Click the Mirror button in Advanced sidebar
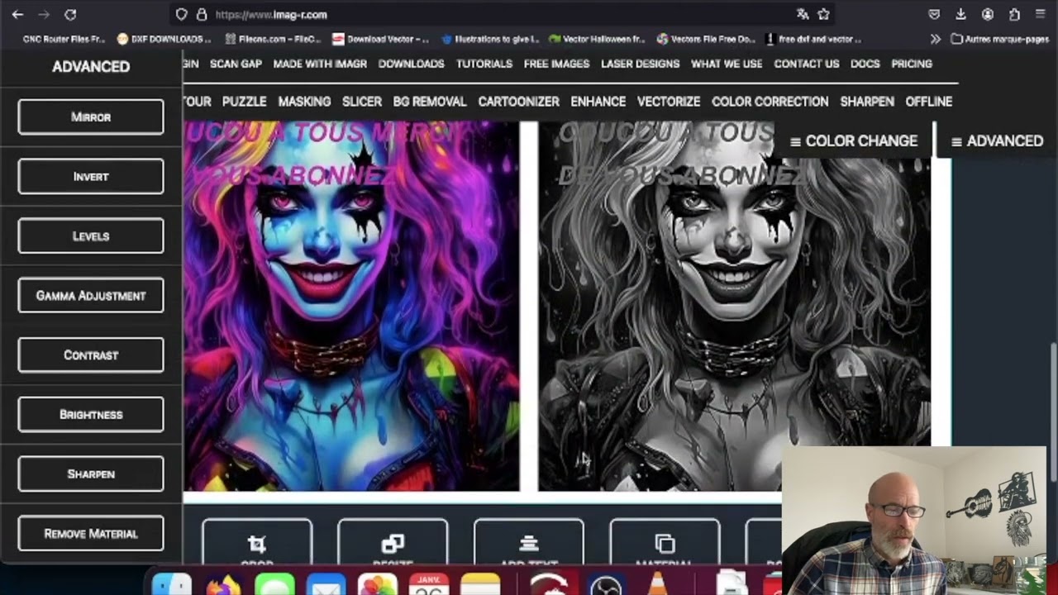Viewport: 1058px width, 595px height. pos(91,117)
